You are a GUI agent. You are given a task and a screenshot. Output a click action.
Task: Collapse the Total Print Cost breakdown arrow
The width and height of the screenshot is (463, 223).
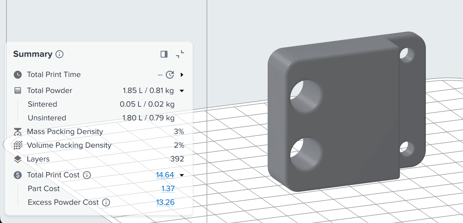tap(182, 175)
